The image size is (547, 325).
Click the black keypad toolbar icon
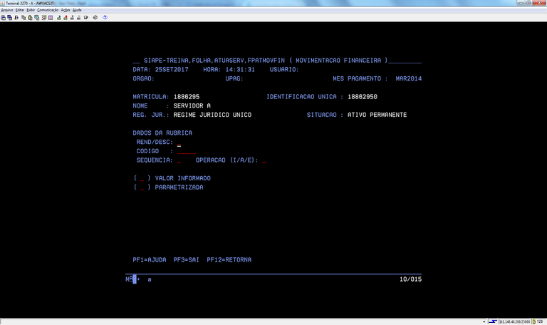85,17
